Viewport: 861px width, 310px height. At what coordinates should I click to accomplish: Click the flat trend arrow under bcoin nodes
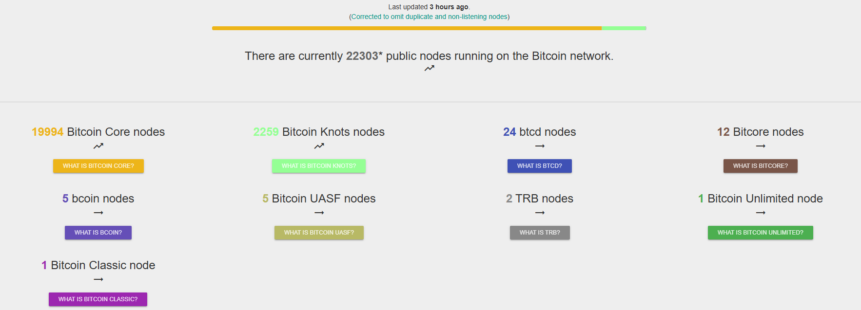[98, 213]
